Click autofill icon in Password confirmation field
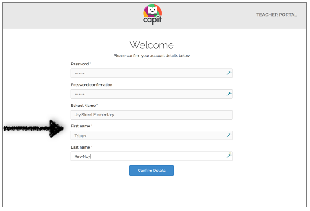Image resolution: width=310 pixels, height=211 pixels. (229, 94)
